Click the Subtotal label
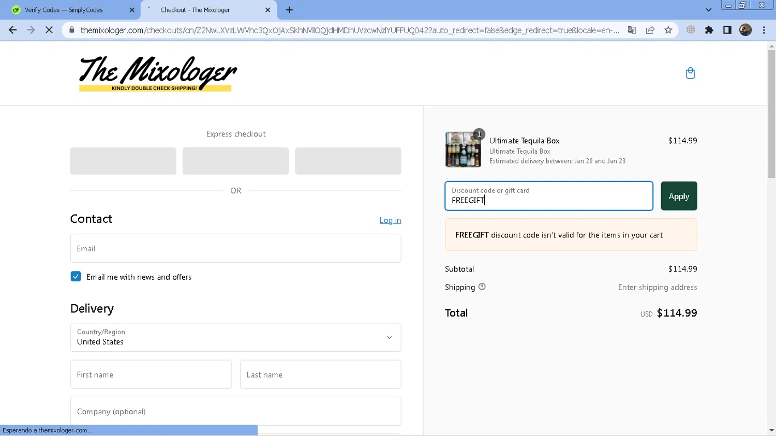This screenshot has height=436, width=776. point(459,269)
